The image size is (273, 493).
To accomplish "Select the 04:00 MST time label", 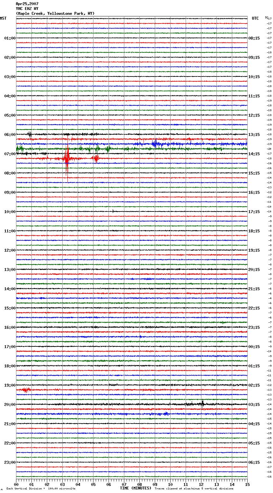I will click(10, 96).
